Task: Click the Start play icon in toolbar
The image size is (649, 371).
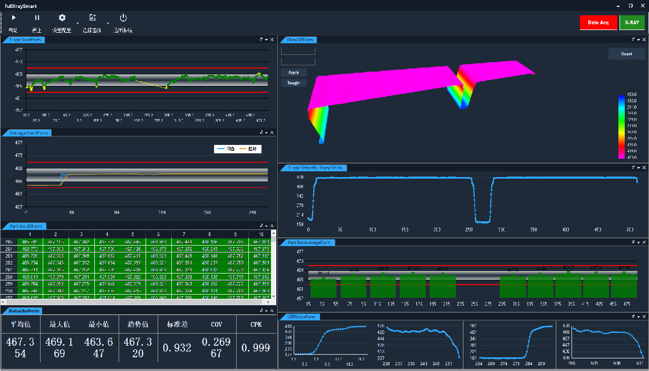Action: (x=14, y=18)
